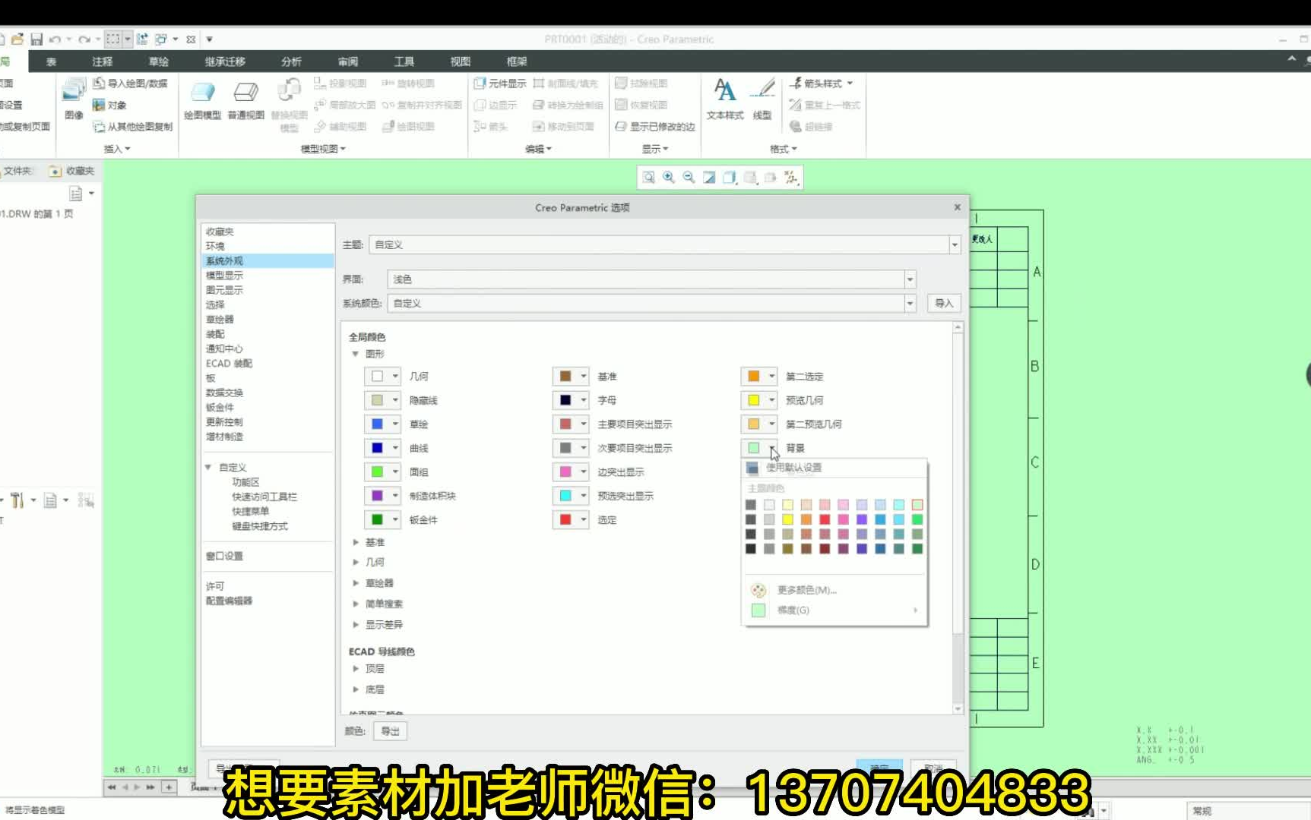Open the 格式 ribbon group dropdown

783,149
